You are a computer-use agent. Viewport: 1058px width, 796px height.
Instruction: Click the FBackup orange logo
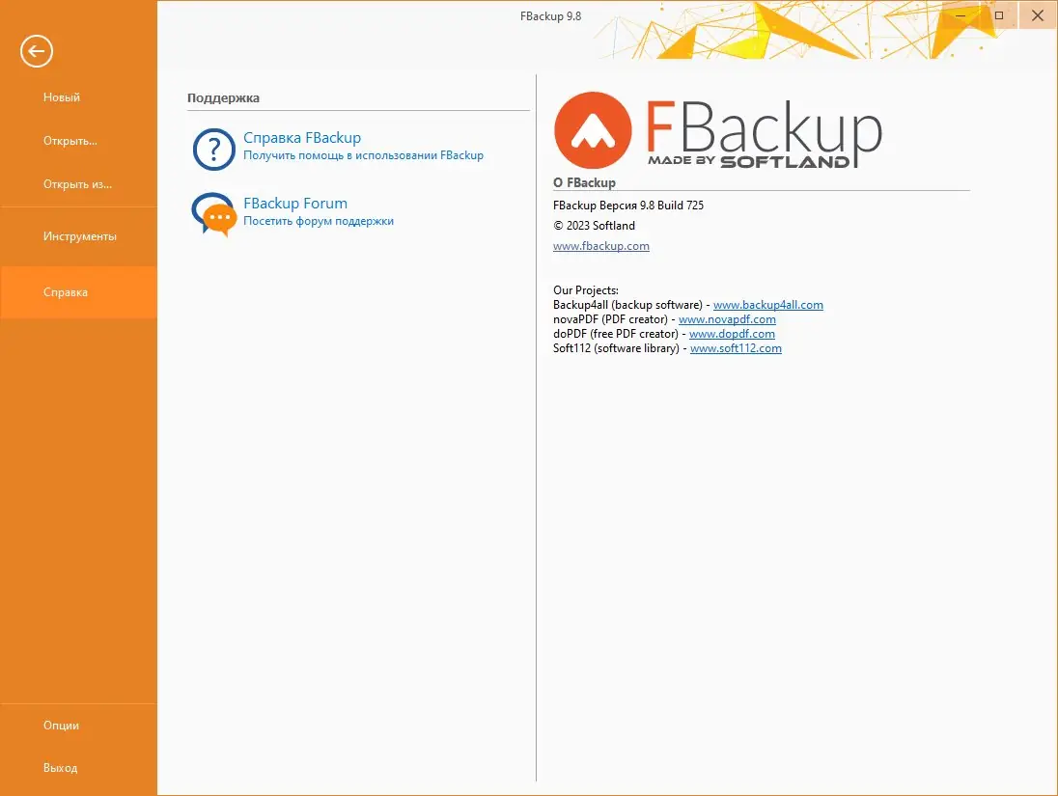pos(593,130)
